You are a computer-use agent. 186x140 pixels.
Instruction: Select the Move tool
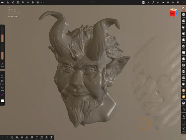(x=183, y=21)
